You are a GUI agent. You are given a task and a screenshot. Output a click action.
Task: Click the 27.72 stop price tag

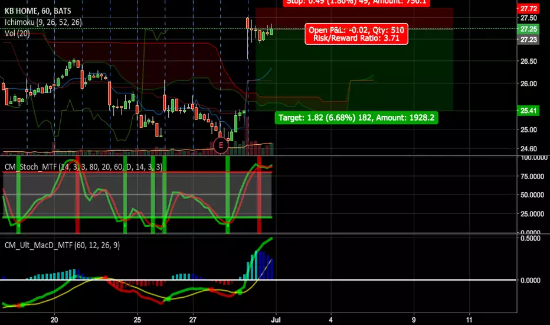coord(529,9)
